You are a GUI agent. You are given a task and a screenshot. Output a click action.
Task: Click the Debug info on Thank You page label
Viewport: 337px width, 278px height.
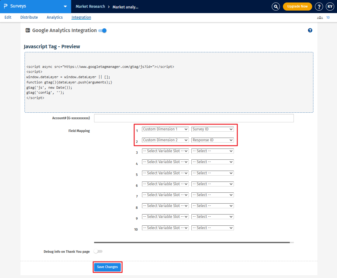[x=67, y=252]
